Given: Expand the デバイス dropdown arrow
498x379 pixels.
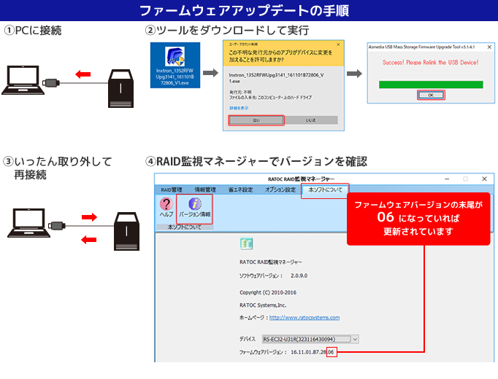Looking at the screenshot, I should 355,339.
